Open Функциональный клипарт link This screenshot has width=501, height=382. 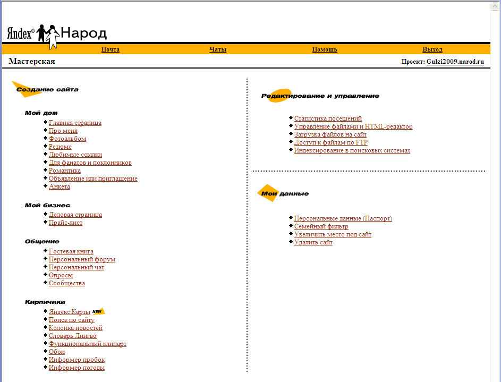pos(88,344)
